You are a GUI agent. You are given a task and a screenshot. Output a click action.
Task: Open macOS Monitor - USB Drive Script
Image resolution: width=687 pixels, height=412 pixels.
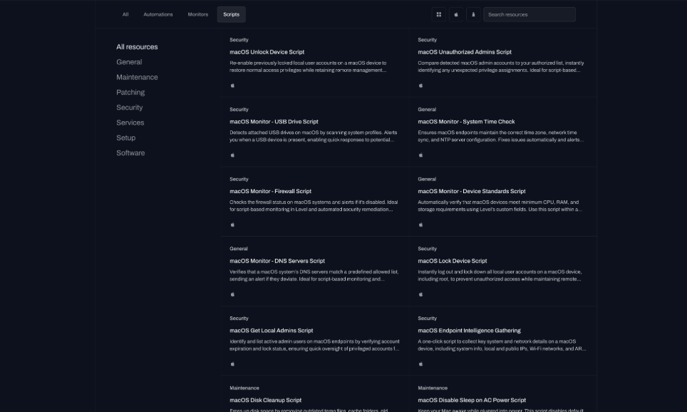pos(274,121)
